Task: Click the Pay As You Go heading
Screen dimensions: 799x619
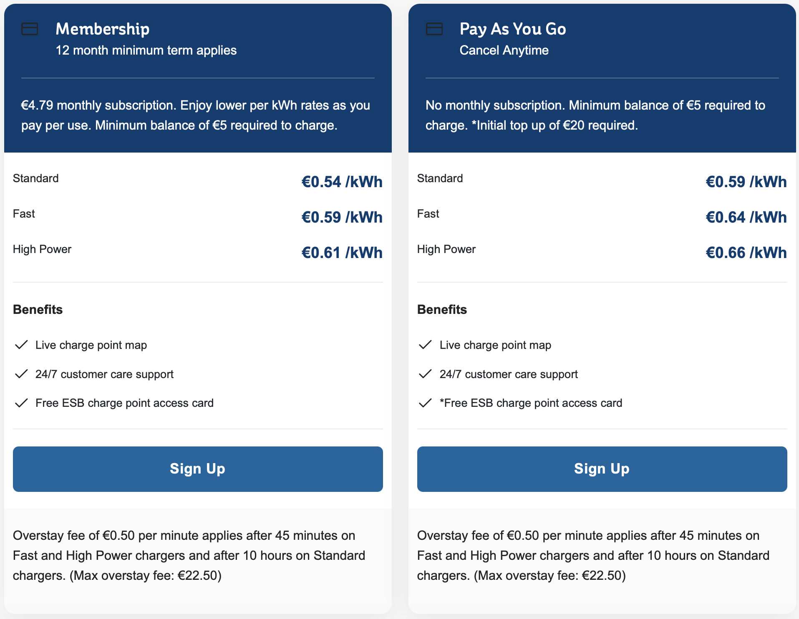Action: (x=513, y=29)
